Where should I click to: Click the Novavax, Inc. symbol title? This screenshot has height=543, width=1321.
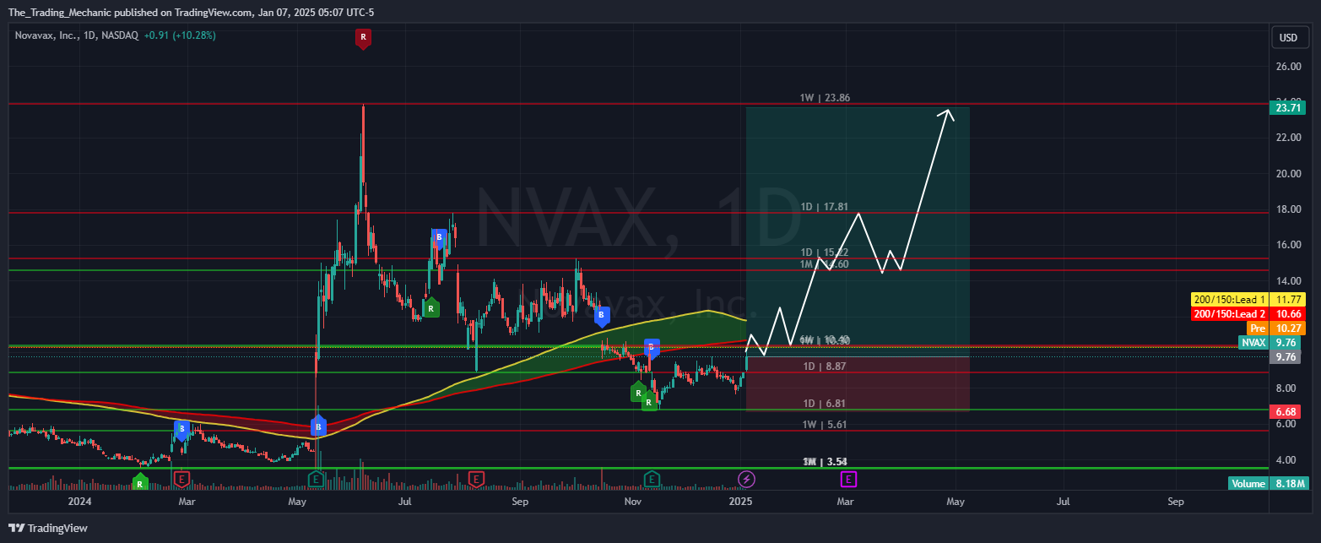click(47, 35)
